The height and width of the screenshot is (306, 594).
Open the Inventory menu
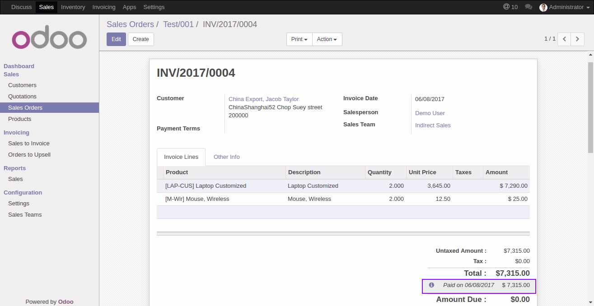[73, 7]
